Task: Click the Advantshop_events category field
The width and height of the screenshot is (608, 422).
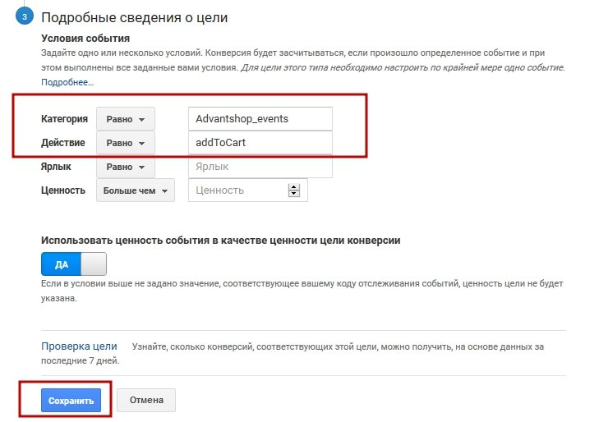Action: 260,119
